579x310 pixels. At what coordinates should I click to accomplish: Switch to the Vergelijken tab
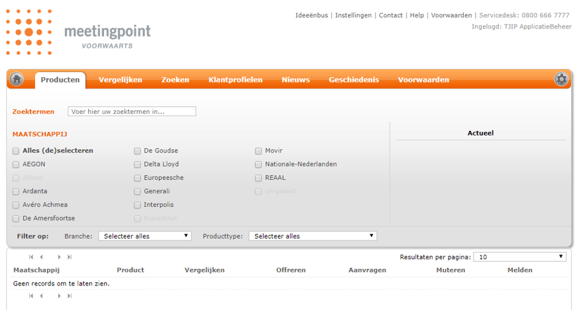point(121,79)
